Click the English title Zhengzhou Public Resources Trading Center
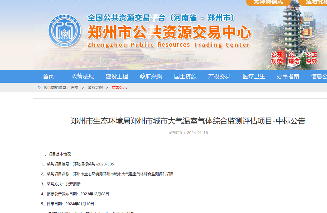Viewport: 327px width, 213px height. click(x=169, y=45)
